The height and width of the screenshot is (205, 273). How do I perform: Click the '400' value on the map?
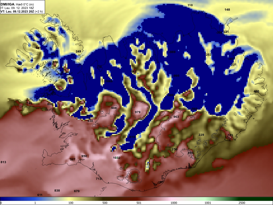coord(256,91)
